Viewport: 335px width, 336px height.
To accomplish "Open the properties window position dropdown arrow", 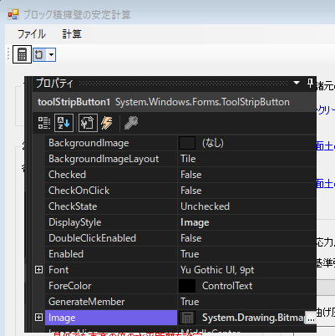I will 297,83.
